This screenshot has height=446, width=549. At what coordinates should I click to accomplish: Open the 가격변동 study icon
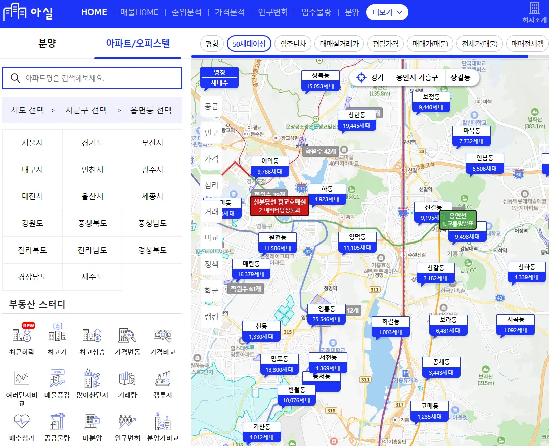(x=127, y=335)
